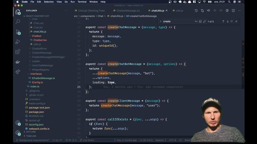Screen dimensions: 257x144
Task: Open the Accounts menu in activity bar
Action: pyautogui.click(x=18, y=123)
